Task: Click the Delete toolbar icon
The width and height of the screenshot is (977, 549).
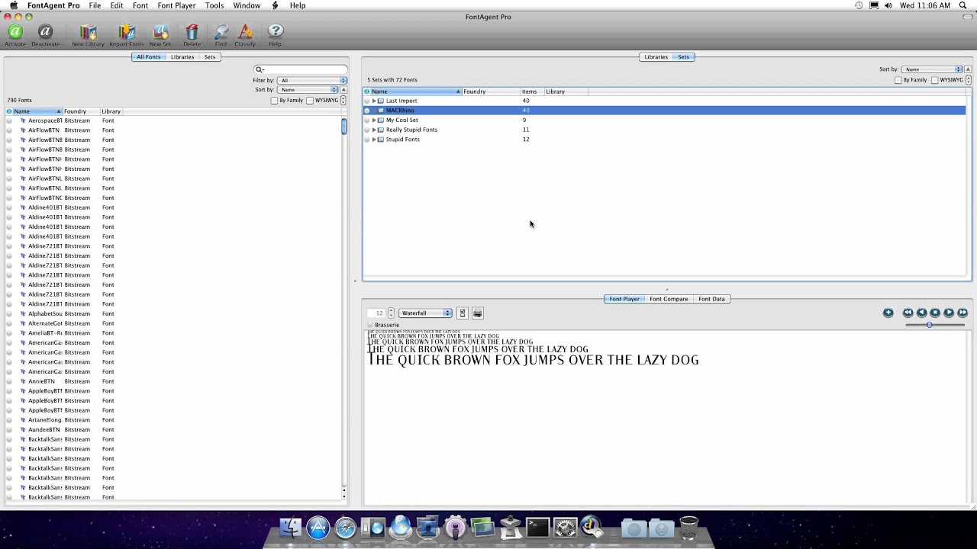Action: coord(192,32)
